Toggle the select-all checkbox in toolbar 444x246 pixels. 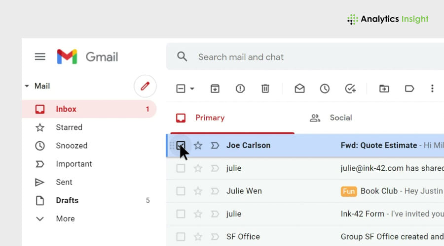(x=181, y=89)
